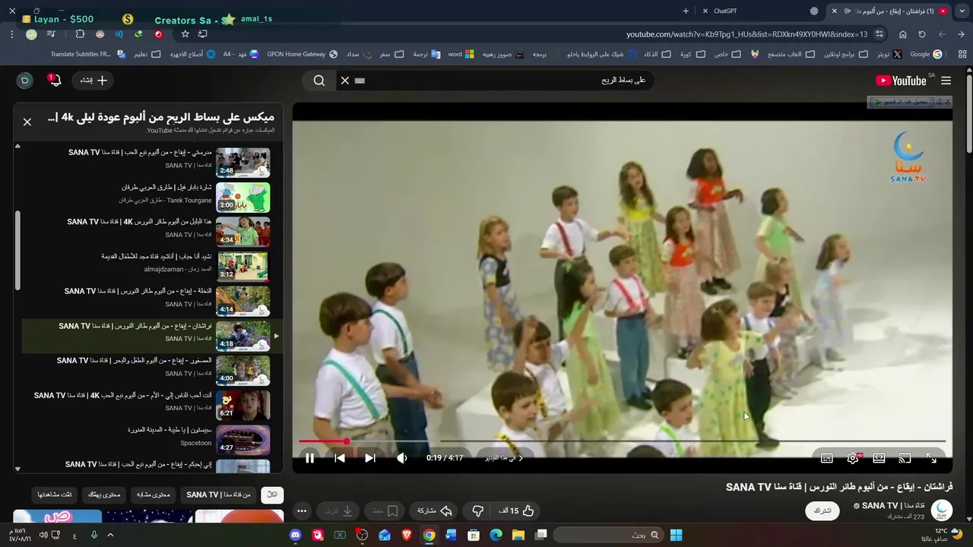Expand في هذا الفيديو chapters chevron
The width and height of the screenshot is (973, 547).
(521, 458)
